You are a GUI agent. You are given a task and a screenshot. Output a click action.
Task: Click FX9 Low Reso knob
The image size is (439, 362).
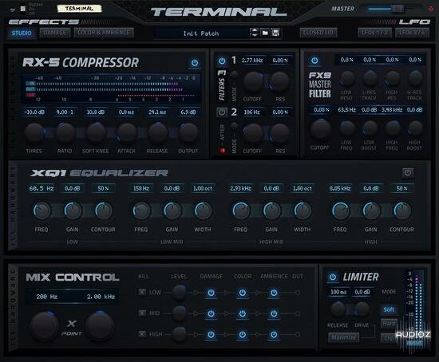pyautogui.click(x=347, y=78)
